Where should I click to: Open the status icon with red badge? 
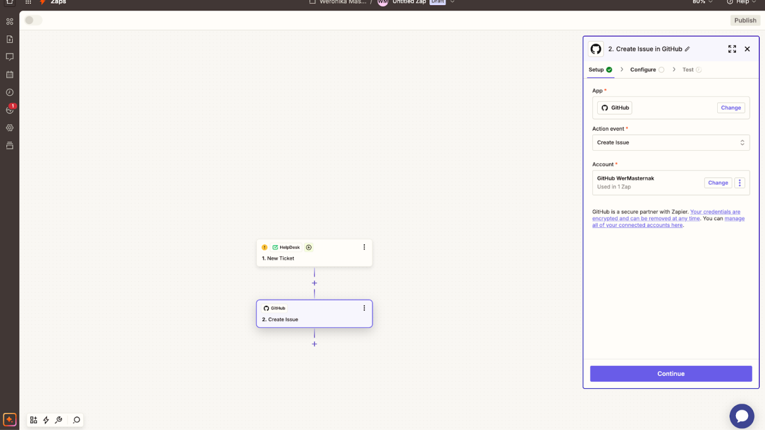pyautogui.click(x=10, y=109)
